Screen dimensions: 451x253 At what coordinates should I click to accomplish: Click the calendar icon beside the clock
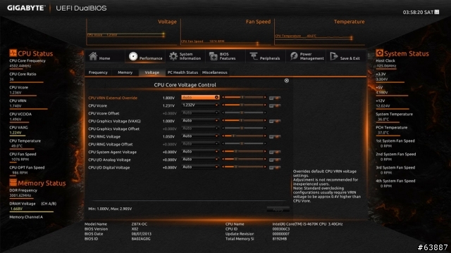coord(437,12)
